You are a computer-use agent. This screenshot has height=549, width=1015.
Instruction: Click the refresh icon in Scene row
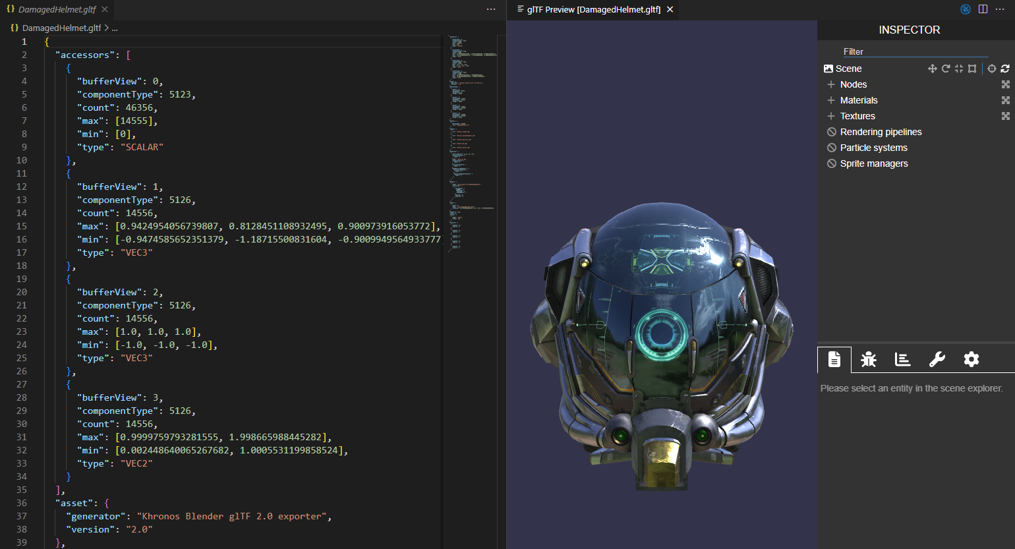[x=1005, y=69]
